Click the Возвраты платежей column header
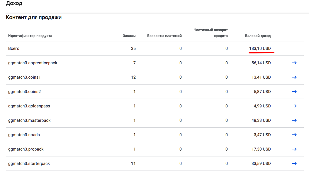309x172 pixels. click(x=164, y=36)
